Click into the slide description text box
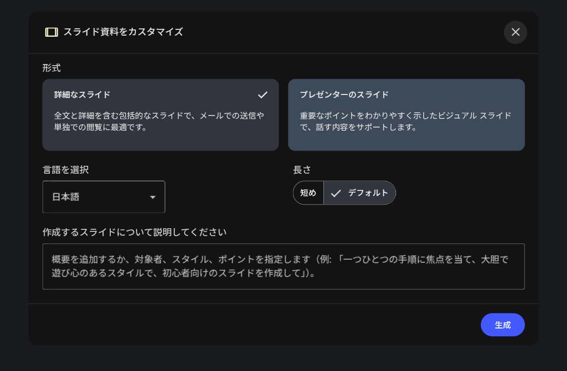Screen dimensions: 567x371 [283, 267]
